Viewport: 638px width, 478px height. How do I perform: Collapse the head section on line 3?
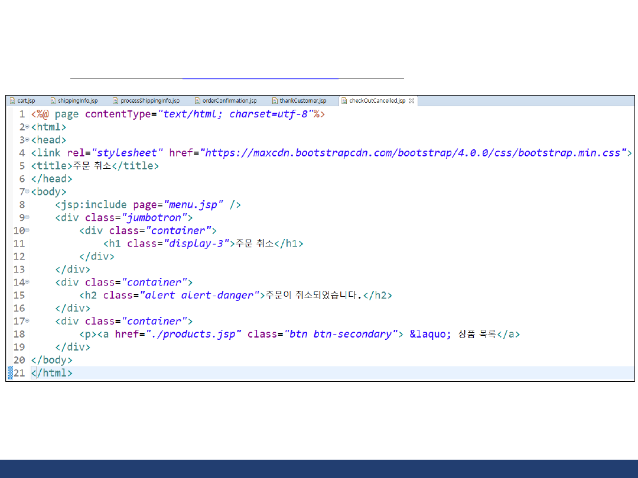point(27,140)
